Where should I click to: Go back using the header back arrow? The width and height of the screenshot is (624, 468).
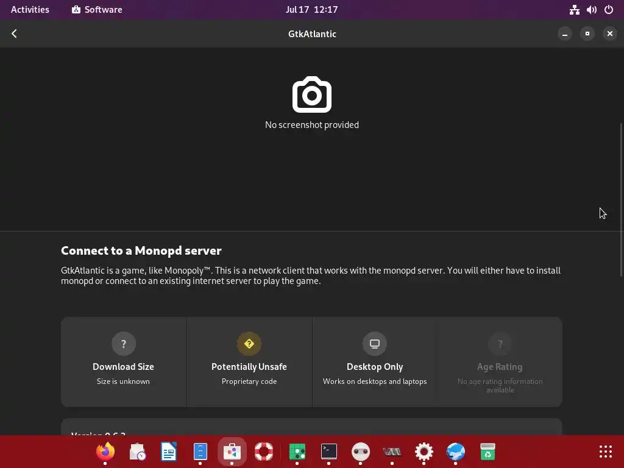[15, 34]
